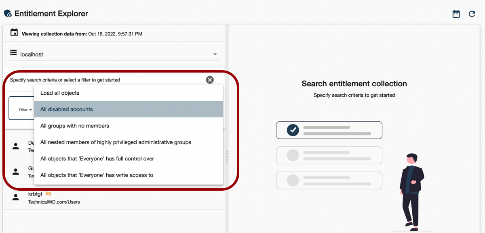Image resolution: width=485 pixels, height=233 pixels.
Task: Click the refresh icon in the header
Action: (x=472, y=14)
